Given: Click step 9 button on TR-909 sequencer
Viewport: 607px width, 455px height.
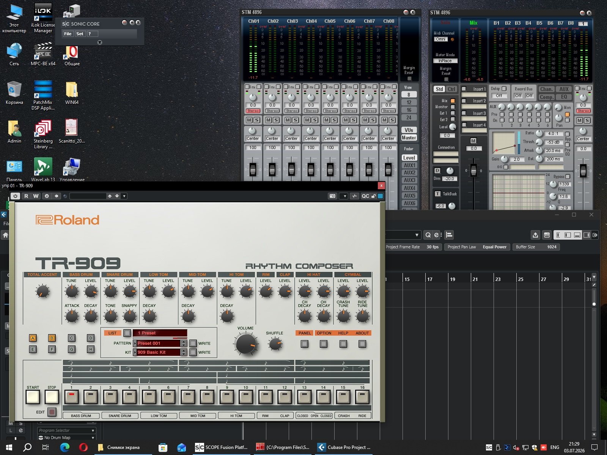Looking at the screenshot, I should pos(227,397).
